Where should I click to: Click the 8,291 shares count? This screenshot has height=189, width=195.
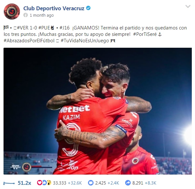point(138,183)
